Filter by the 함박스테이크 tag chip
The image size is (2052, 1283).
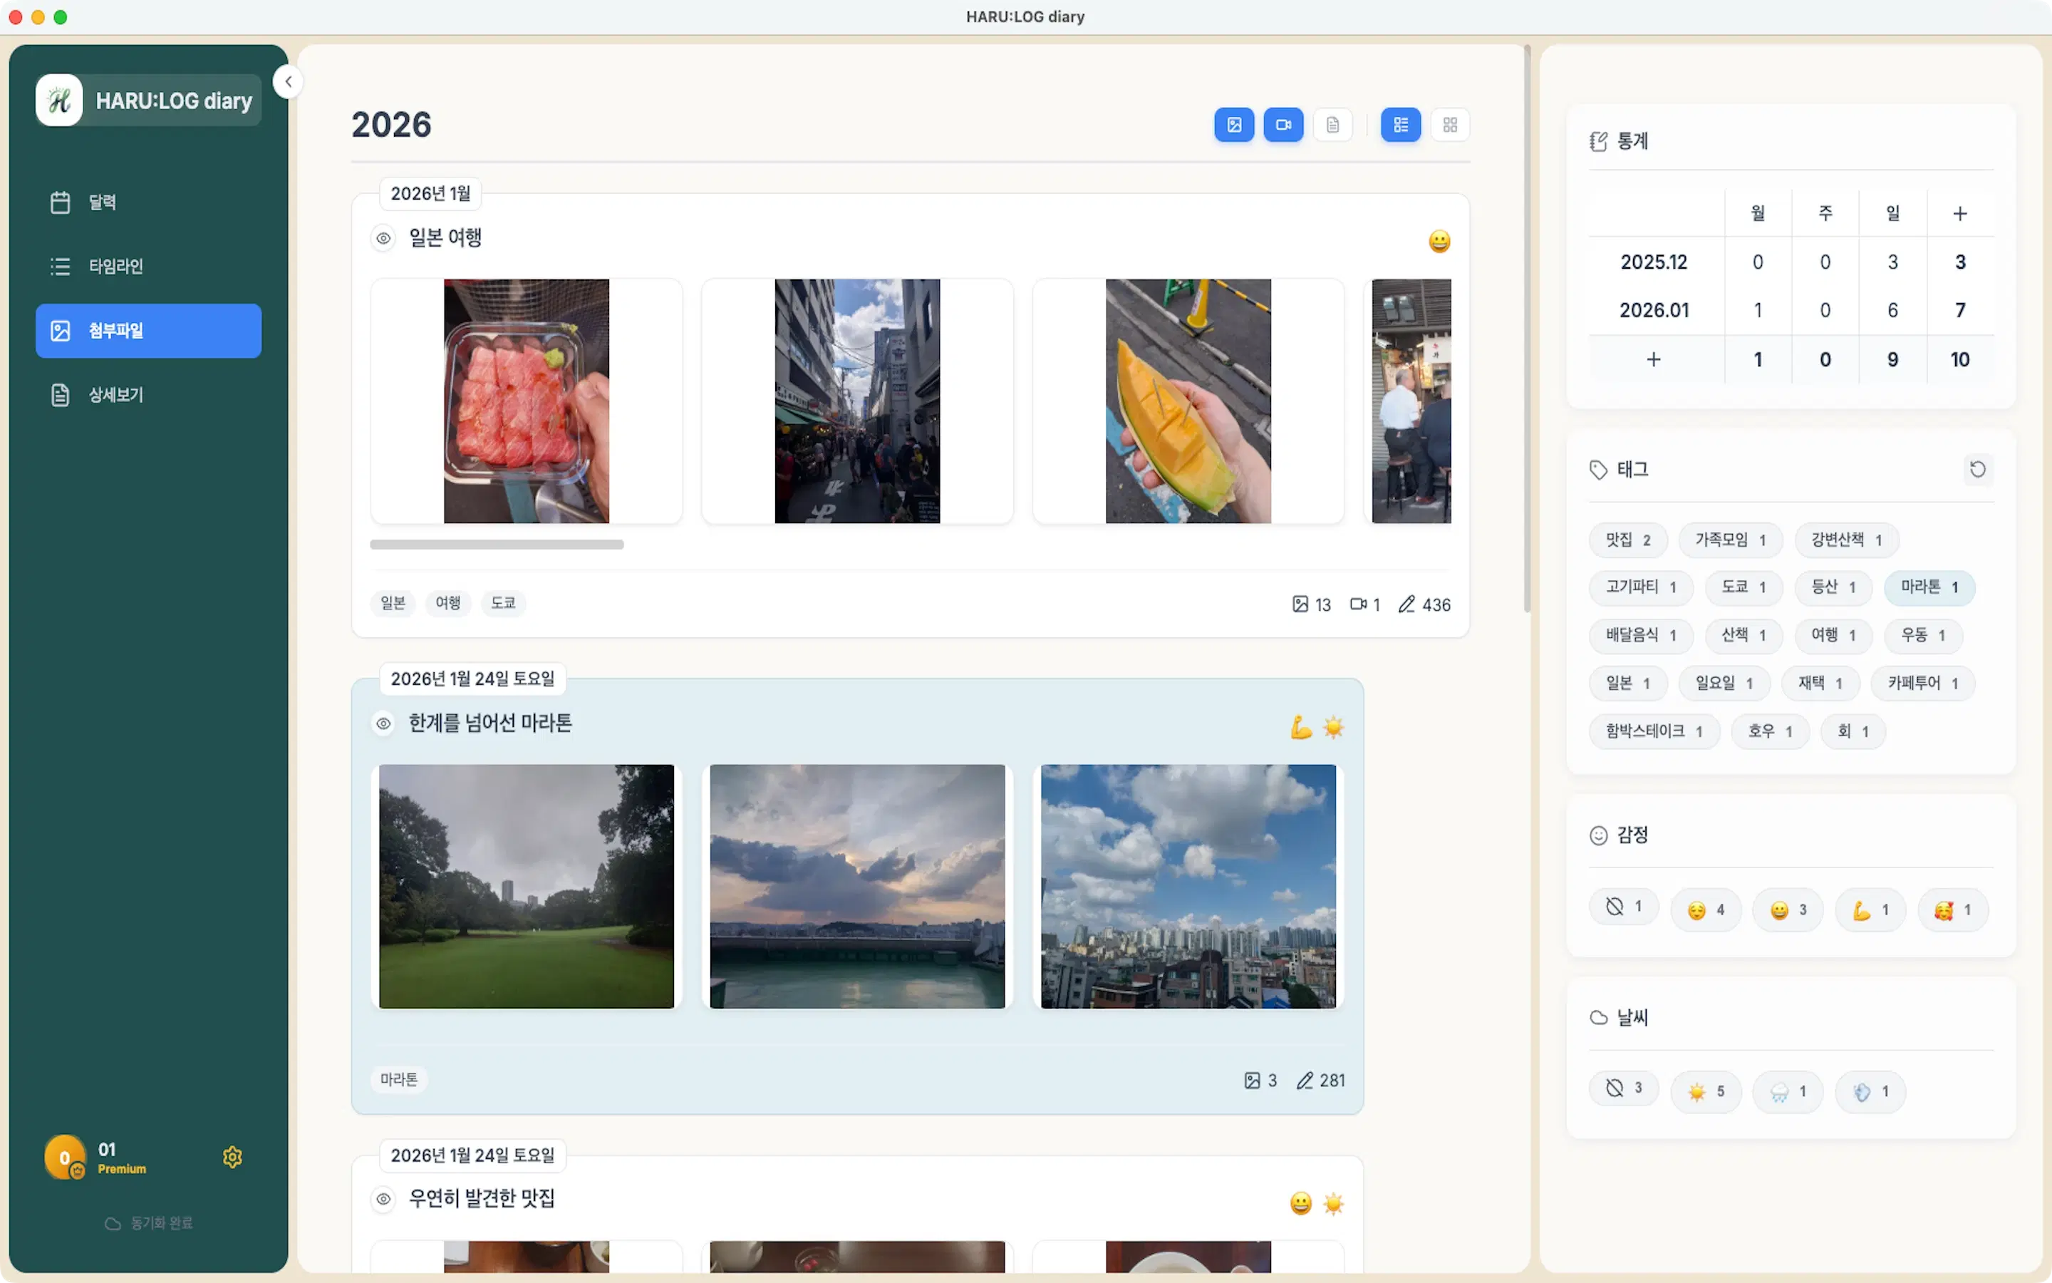[x=1654, y=731]
